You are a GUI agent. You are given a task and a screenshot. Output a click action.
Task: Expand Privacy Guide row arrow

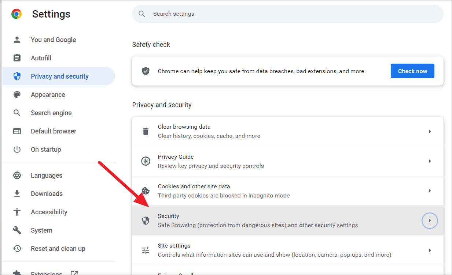[430, 161]
